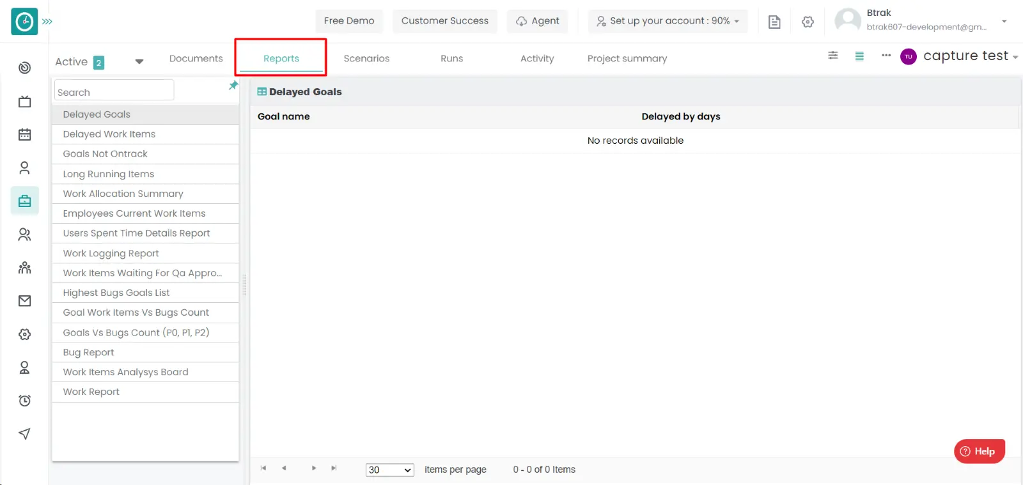1023x485 pixels.
Task: Select the Bug Report item in list
Action: point(89,353)
